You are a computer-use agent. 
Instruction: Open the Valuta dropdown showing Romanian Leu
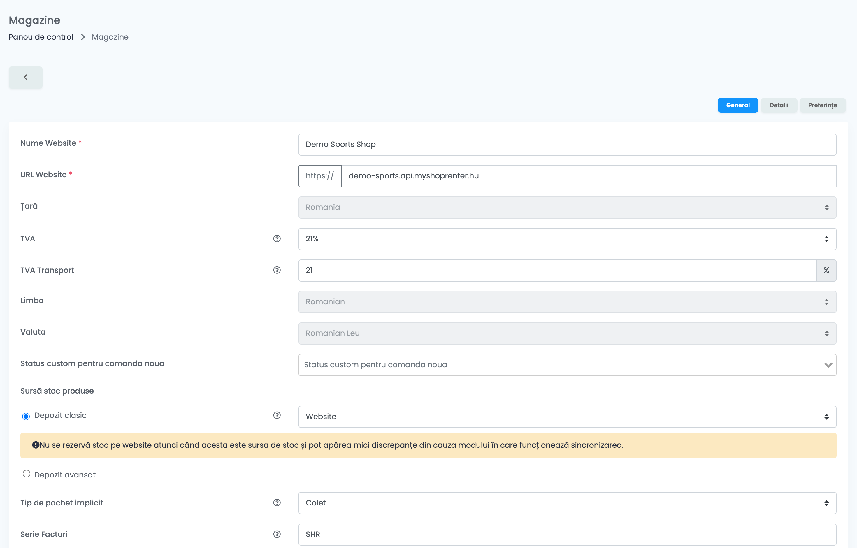pyautogui.click(x=567, y=333)
